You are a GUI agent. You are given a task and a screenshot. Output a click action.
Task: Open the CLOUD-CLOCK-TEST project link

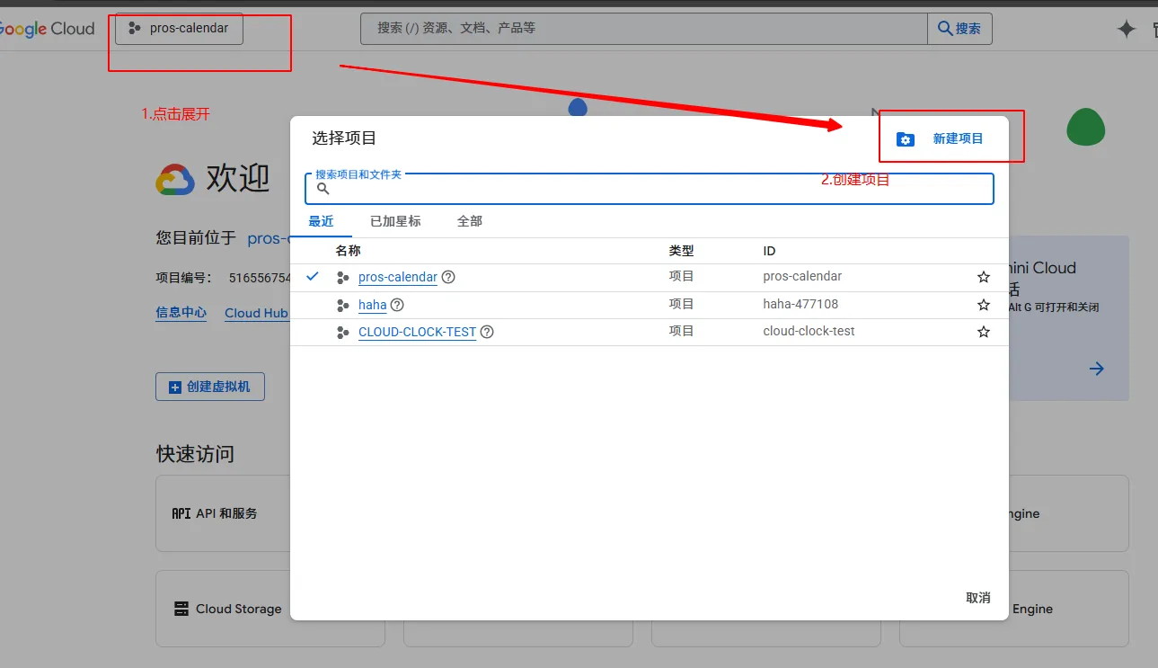point(417,332)
